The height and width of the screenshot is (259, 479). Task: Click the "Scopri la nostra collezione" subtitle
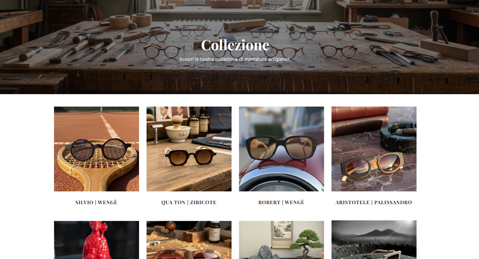coord(235,59)
